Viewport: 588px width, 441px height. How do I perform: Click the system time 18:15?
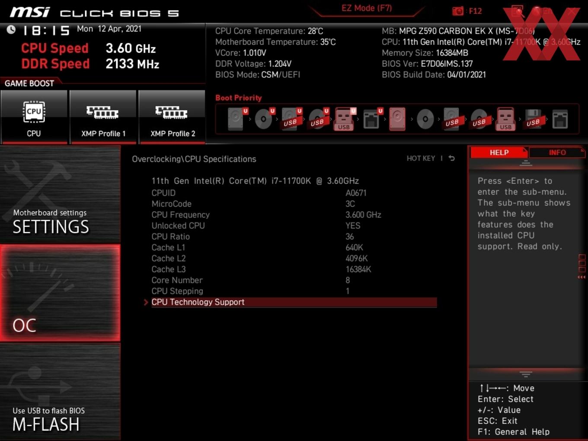tap(46, 30)
